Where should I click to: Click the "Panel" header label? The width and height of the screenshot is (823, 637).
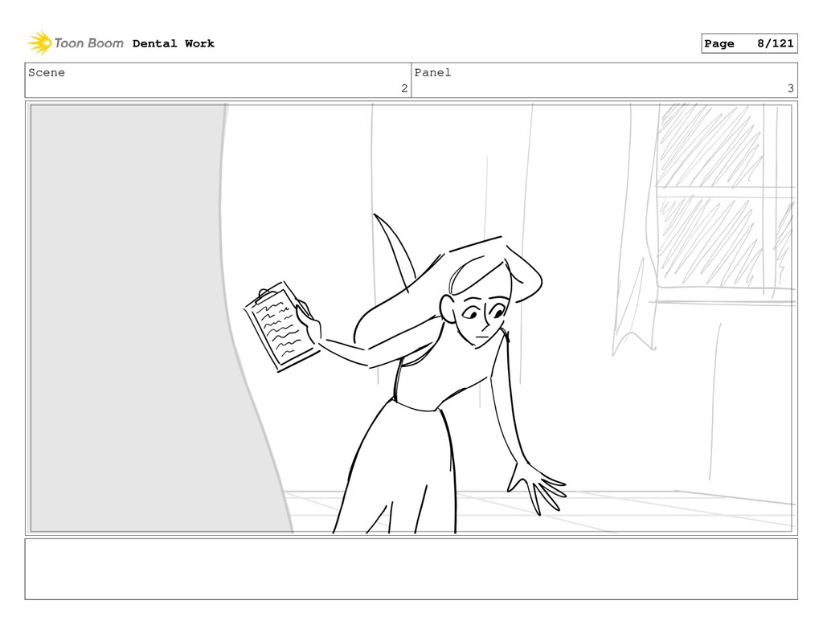[432, 72]
